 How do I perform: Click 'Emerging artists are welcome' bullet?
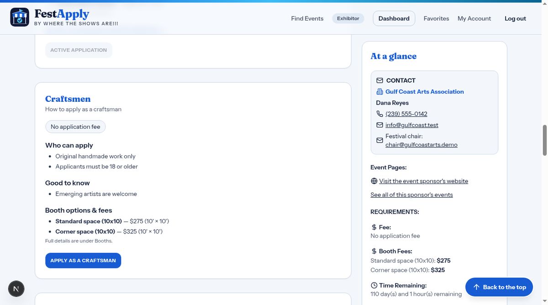coord(96,194)
